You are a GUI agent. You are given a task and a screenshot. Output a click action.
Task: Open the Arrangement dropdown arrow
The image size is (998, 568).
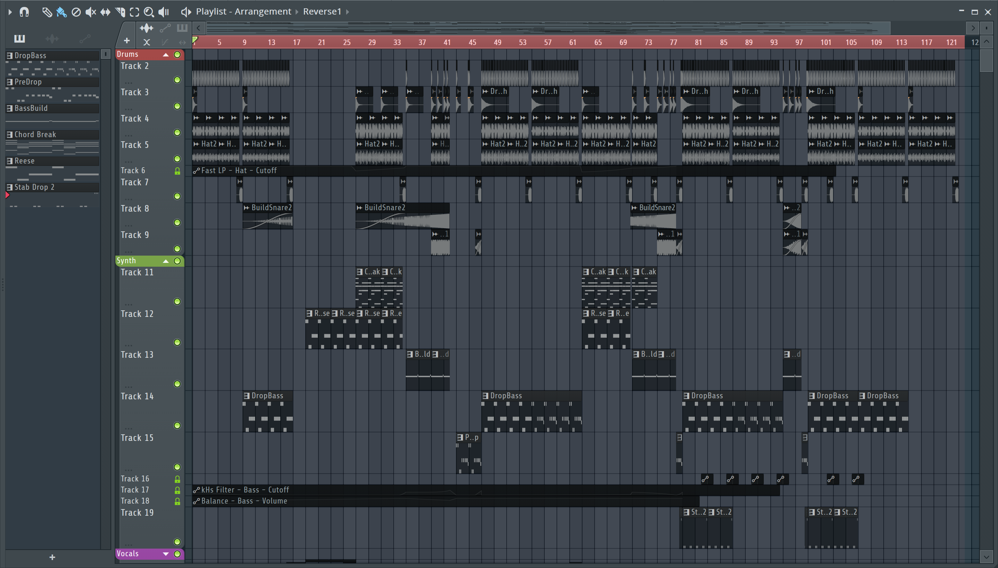(297, 12)
